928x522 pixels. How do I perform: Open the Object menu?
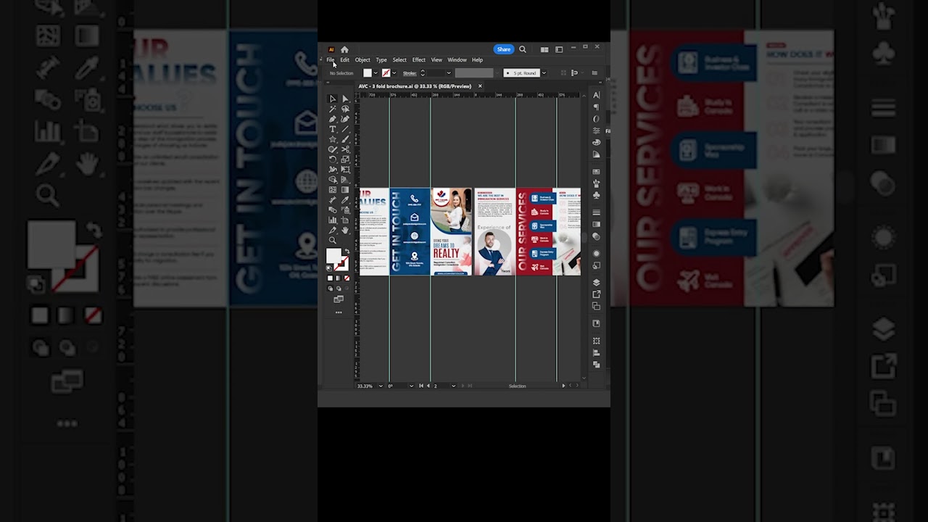pyautogui.click(x=362, y=59)
